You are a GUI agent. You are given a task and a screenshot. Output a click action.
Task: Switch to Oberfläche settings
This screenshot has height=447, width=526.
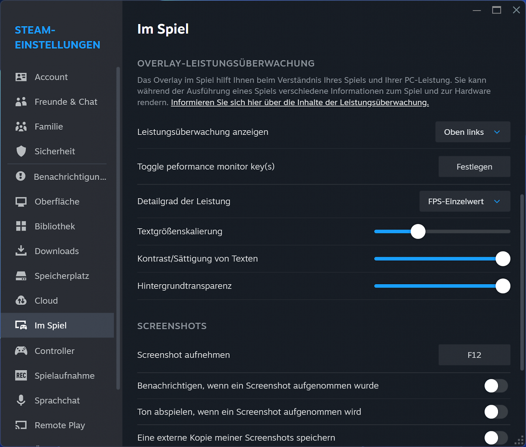57,202
